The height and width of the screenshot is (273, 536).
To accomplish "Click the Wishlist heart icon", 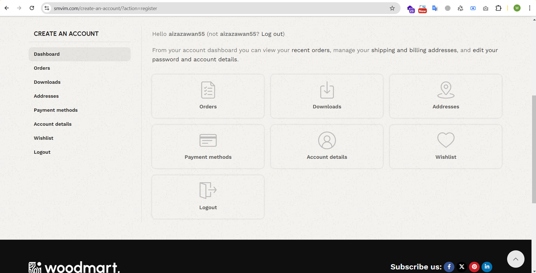I will pyautogui.click(x=446, y=140).
